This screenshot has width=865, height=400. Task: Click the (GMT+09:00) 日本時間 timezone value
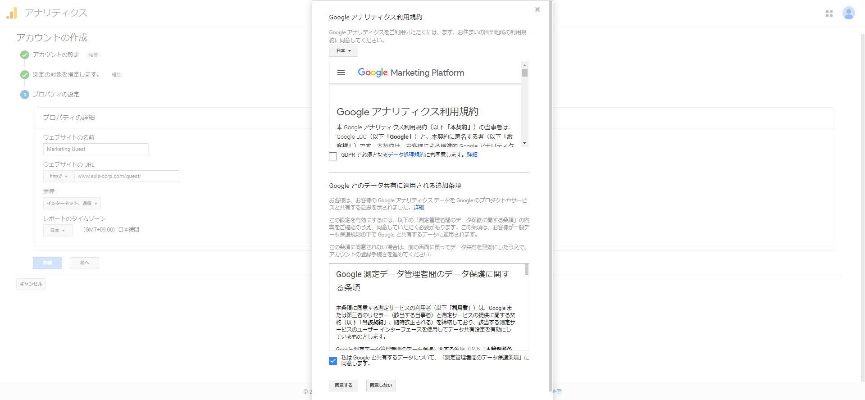point(111,230)
